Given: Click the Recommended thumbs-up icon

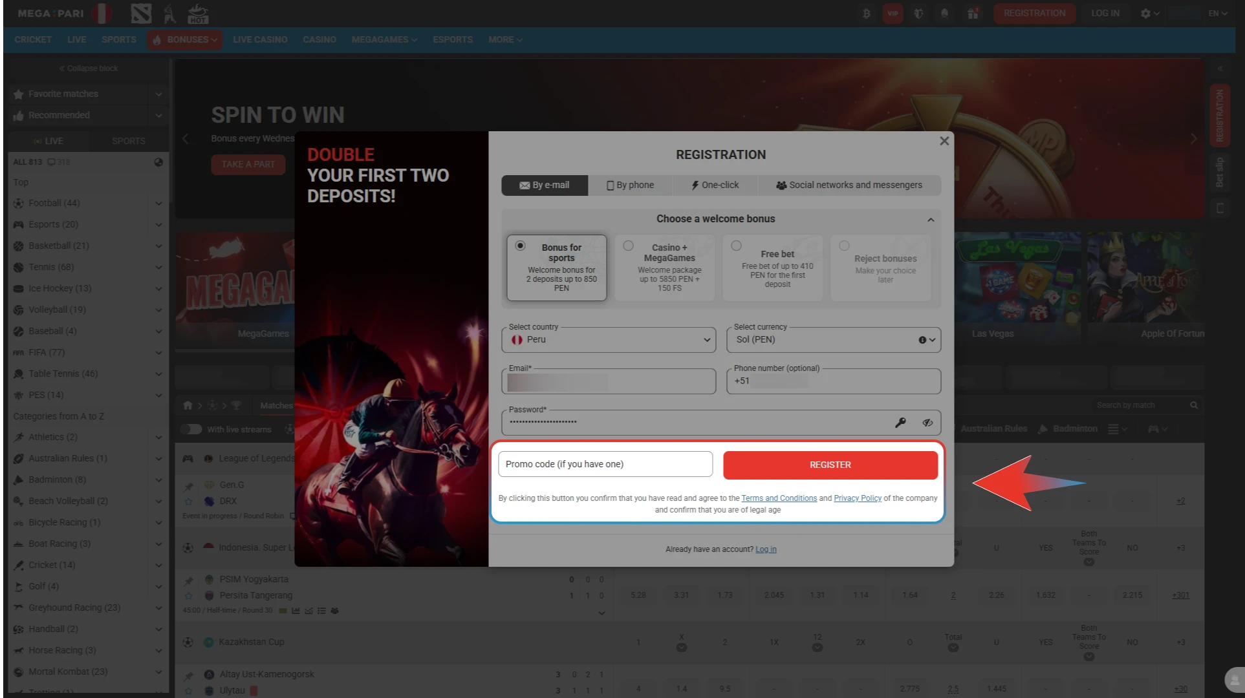Looking at the screenshot, I should [18, 116].
